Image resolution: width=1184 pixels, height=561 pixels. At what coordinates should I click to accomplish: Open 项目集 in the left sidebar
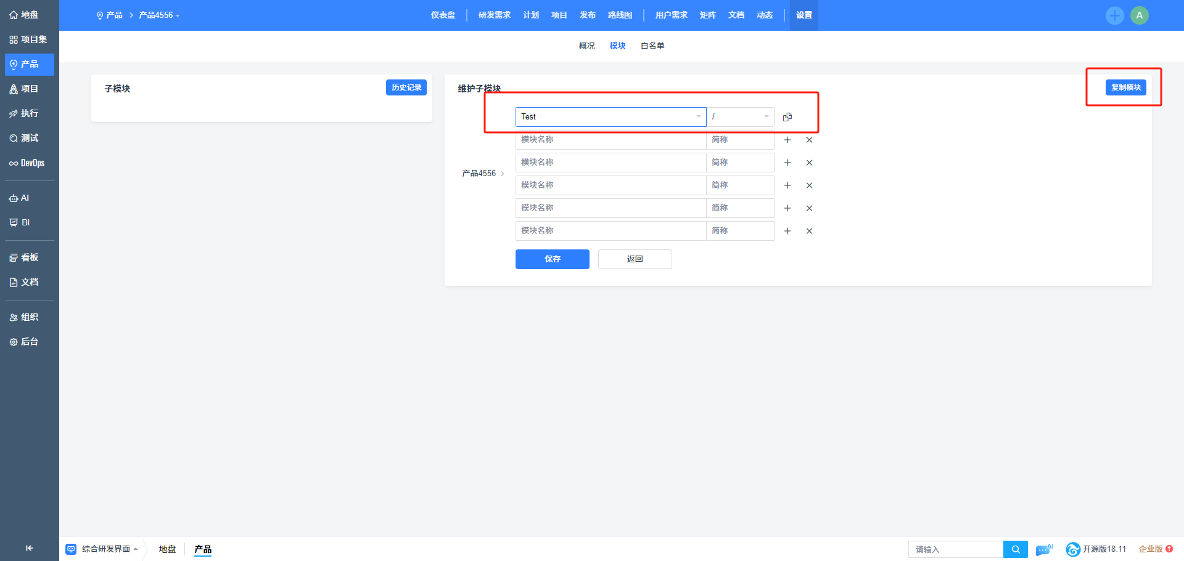tap(29, 39)
